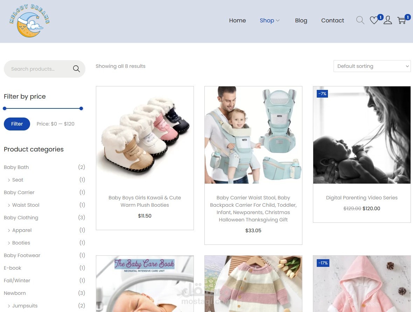Click the crossed-out $129.00 price

click(x=352, y=208)
